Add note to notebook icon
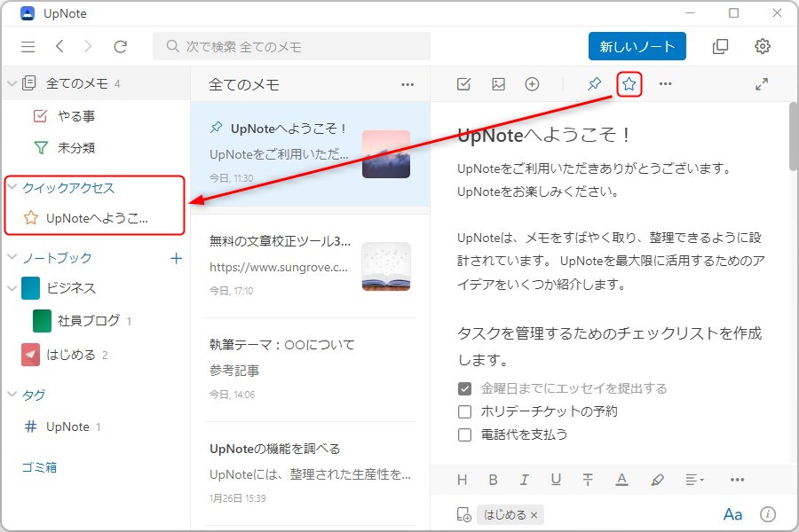The image size is (799, 532). point(463,514)
